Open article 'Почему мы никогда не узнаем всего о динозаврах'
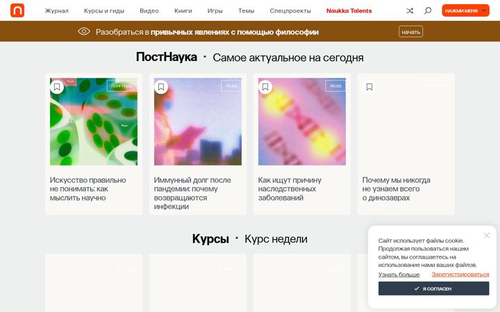Image resolution: width=500 pixels, height=312 pixels. tap(396, 189)
